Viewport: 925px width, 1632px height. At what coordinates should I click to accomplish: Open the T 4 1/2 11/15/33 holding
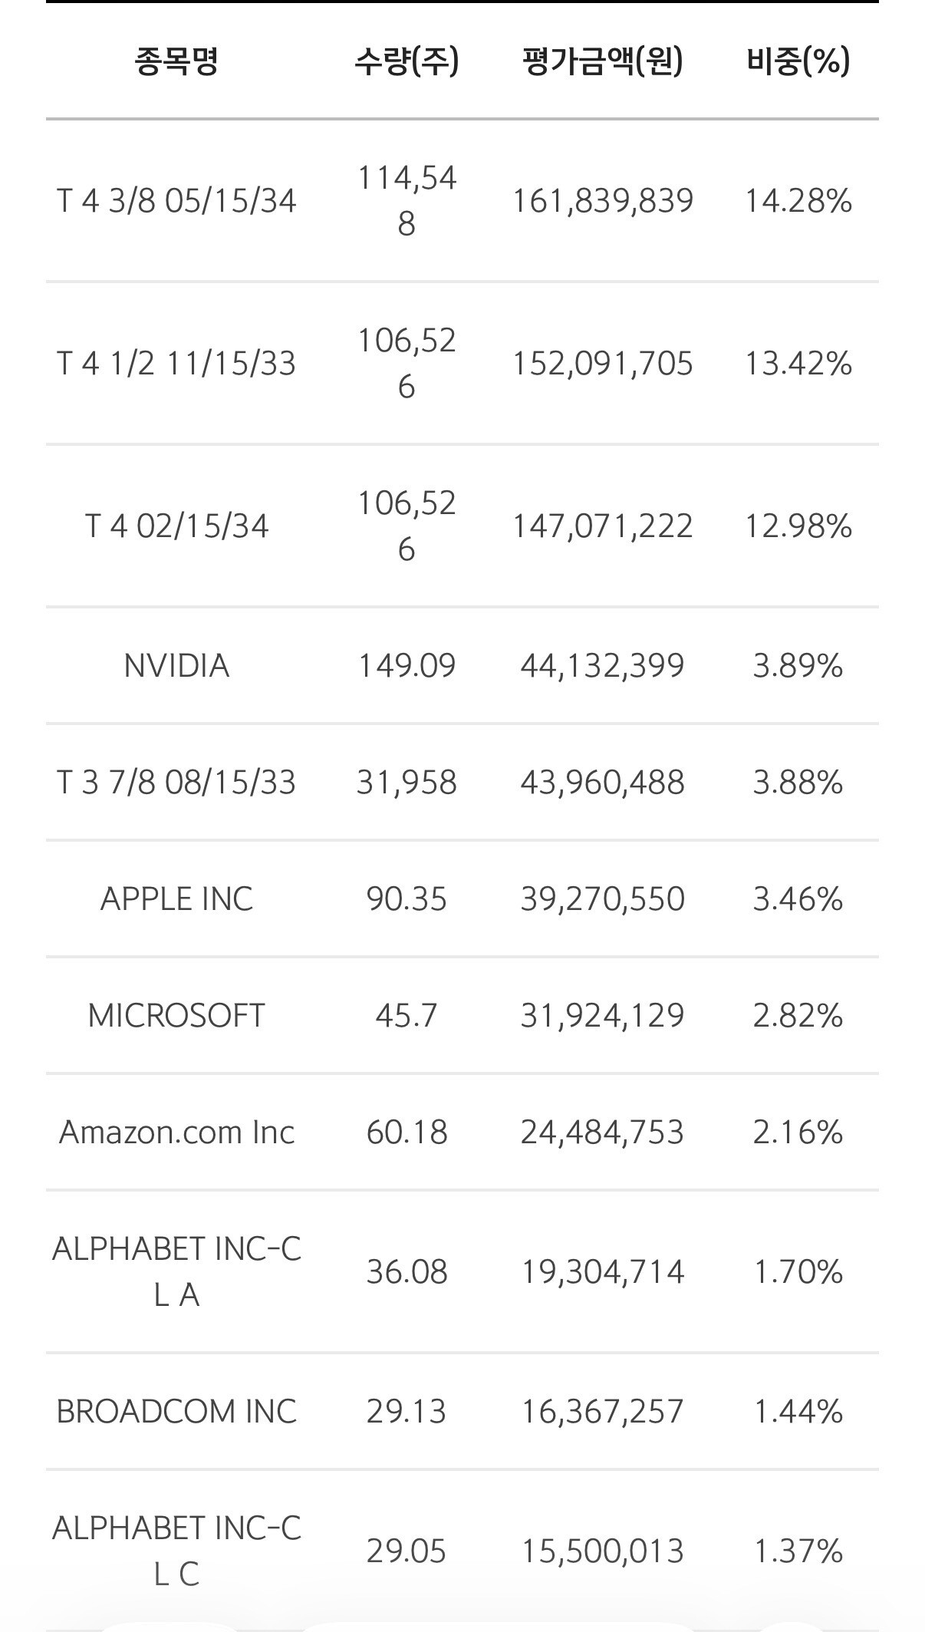[x=462, y=364]
